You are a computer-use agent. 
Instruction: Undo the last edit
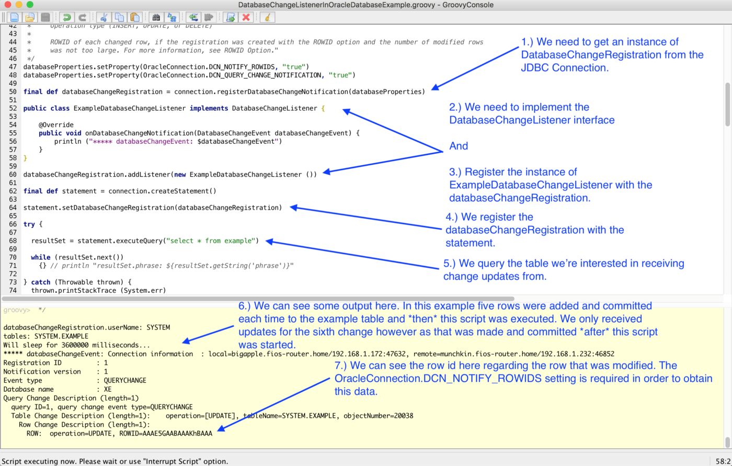point(67,17)
